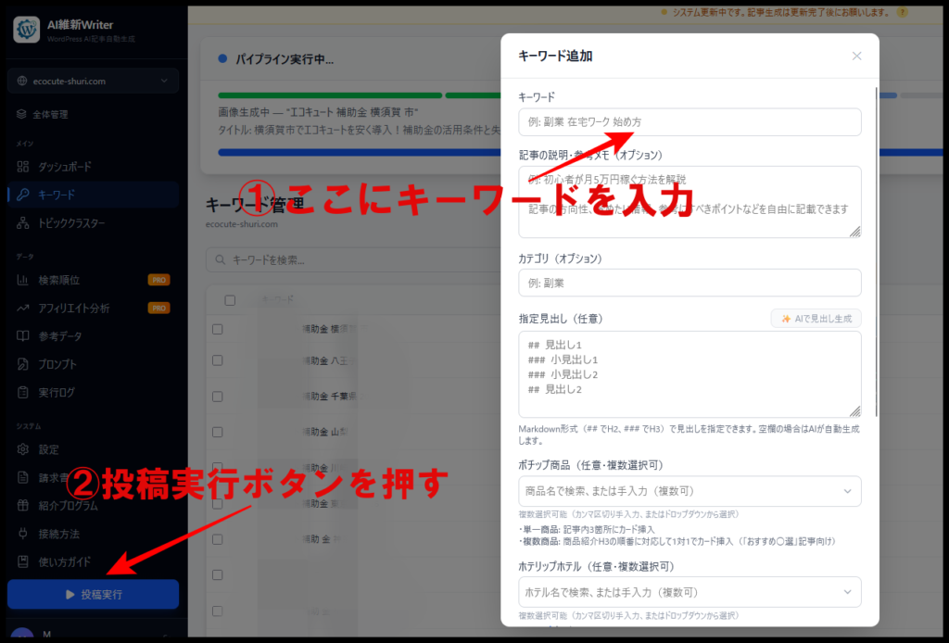Click the dialog's vertical scrollbar

pos(876,250)
